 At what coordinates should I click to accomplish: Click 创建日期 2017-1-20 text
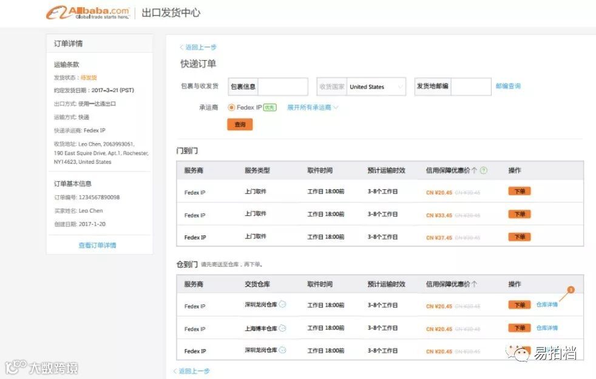[x=80, y=224]
